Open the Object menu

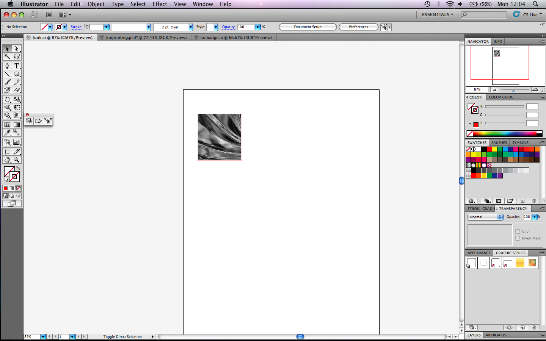tap(96, 4)
